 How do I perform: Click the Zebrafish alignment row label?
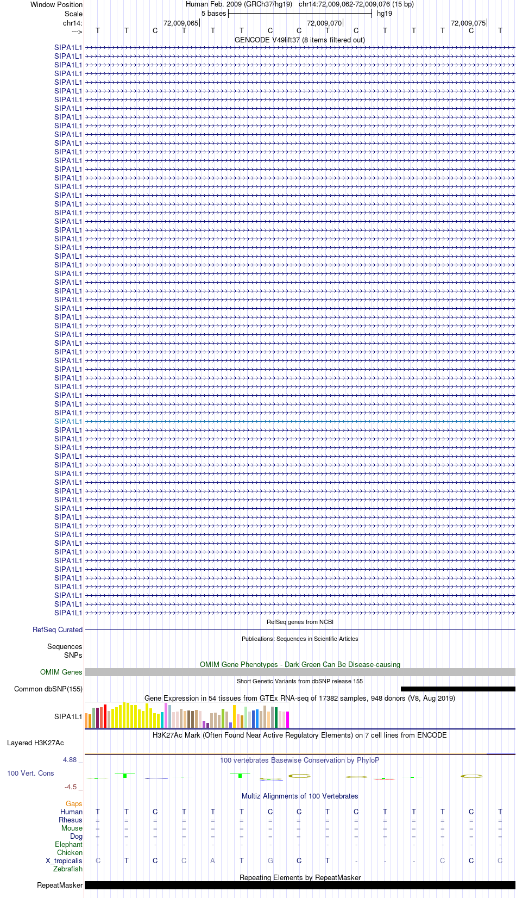[x=68, y=869]
